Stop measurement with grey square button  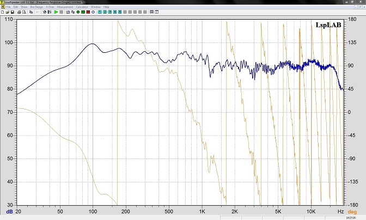62,12
